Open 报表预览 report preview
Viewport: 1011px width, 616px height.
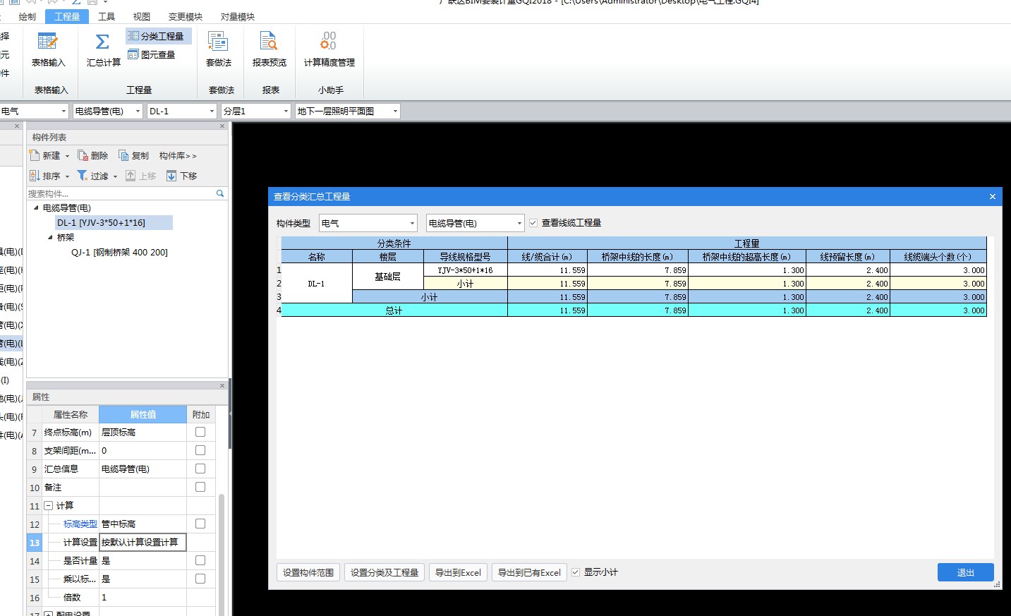point(270,50)
